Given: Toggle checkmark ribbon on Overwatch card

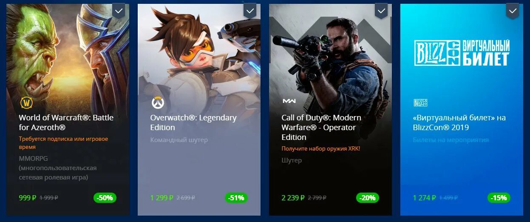Looking at the screenshot, I should pyautogui.click(x=250, y=11).
